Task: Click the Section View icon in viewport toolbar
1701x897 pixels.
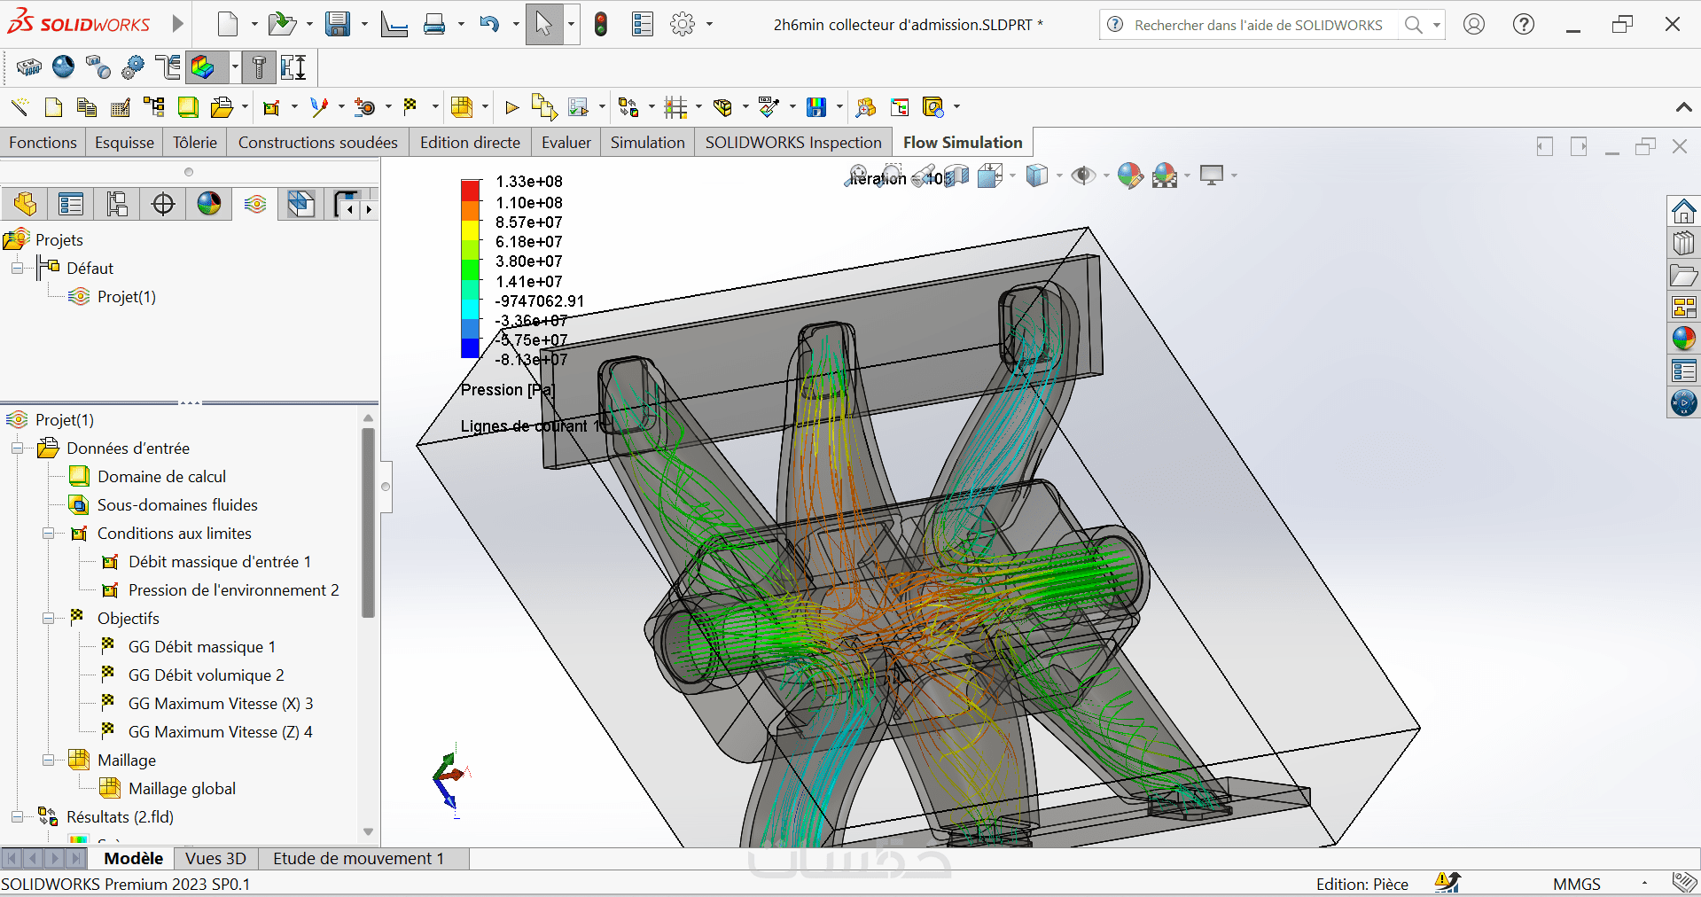Action: pyautogui.click(x=956, y=175)
